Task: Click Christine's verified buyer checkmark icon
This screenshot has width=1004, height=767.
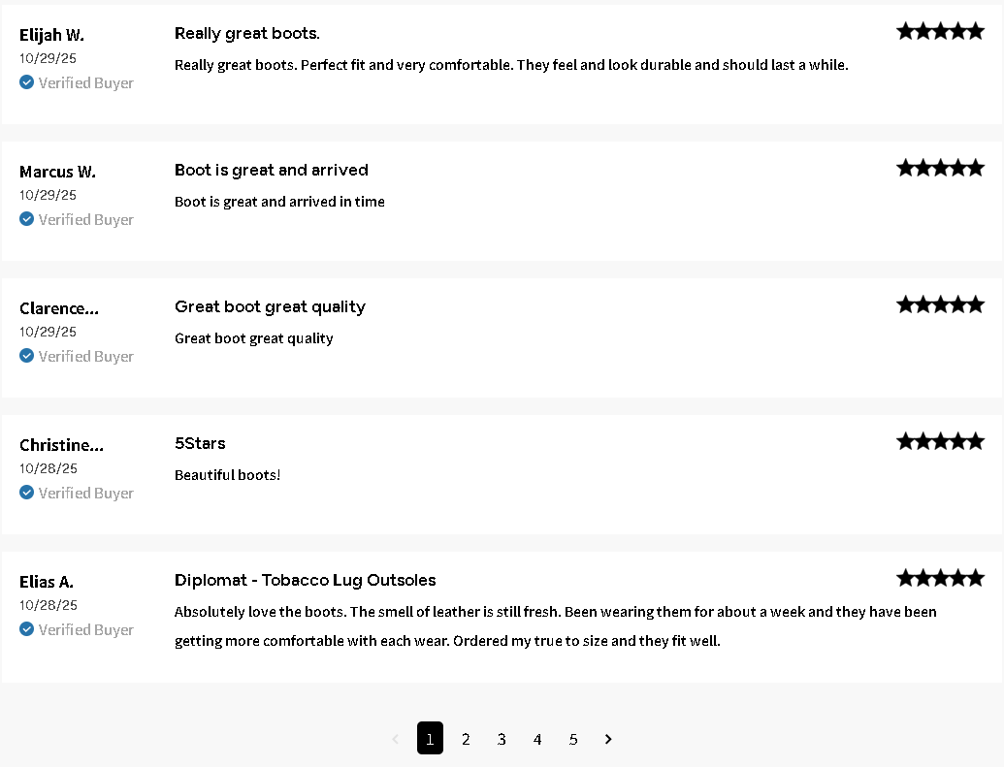Action: click(27, 493)
